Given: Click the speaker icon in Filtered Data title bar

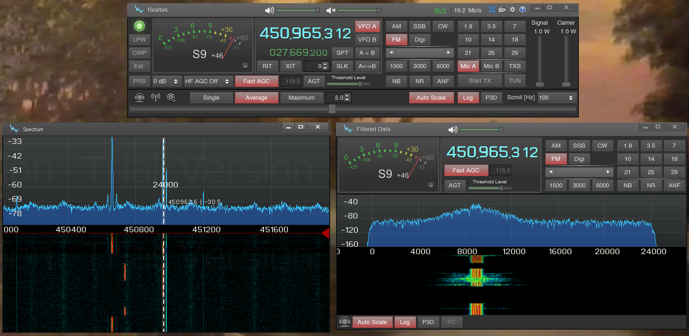Looking at the screenshot, I should pos(453,129).
